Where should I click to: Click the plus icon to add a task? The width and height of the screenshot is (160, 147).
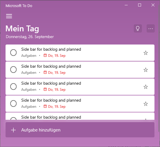13,130
